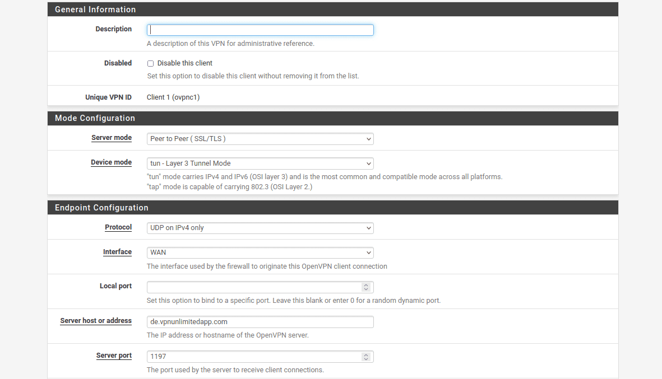The image size is (662, 379).
Task: Click the Server host or address field
Action: pos(260,322)
